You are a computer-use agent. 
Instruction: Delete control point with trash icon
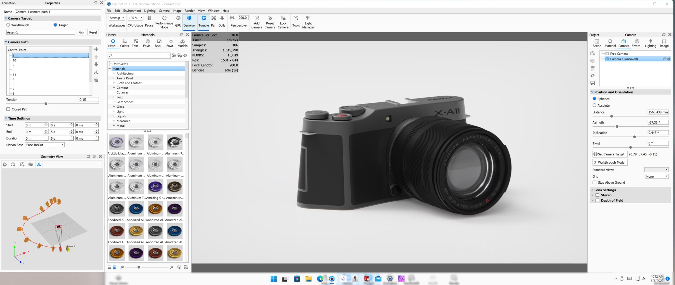tap(96, 80)
